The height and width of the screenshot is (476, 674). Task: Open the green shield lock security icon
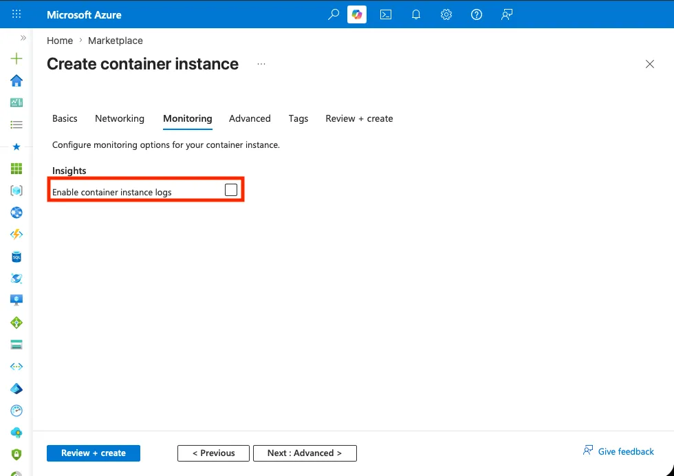17,455
